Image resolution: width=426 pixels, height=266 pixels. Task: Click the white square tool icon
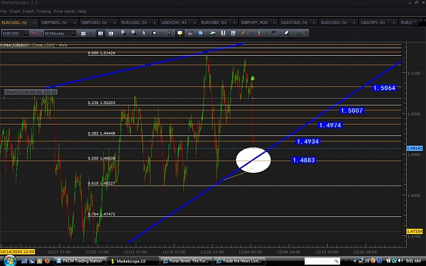[x=154, y=33]
